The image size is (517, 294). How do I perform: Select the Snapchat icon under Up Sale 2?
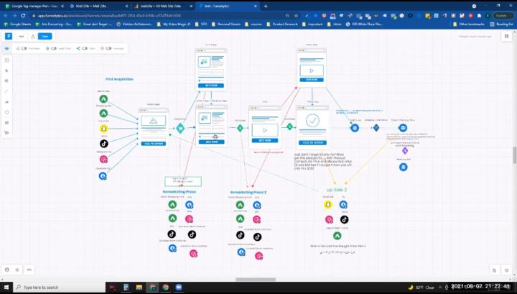pyautogui.click(x=327, y=205)
